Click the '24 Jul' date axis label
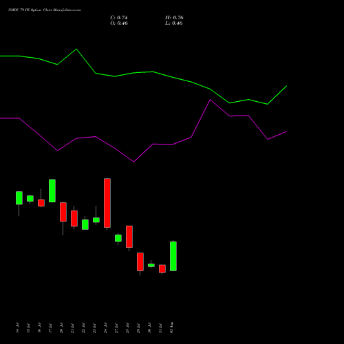 coord(105,327)
